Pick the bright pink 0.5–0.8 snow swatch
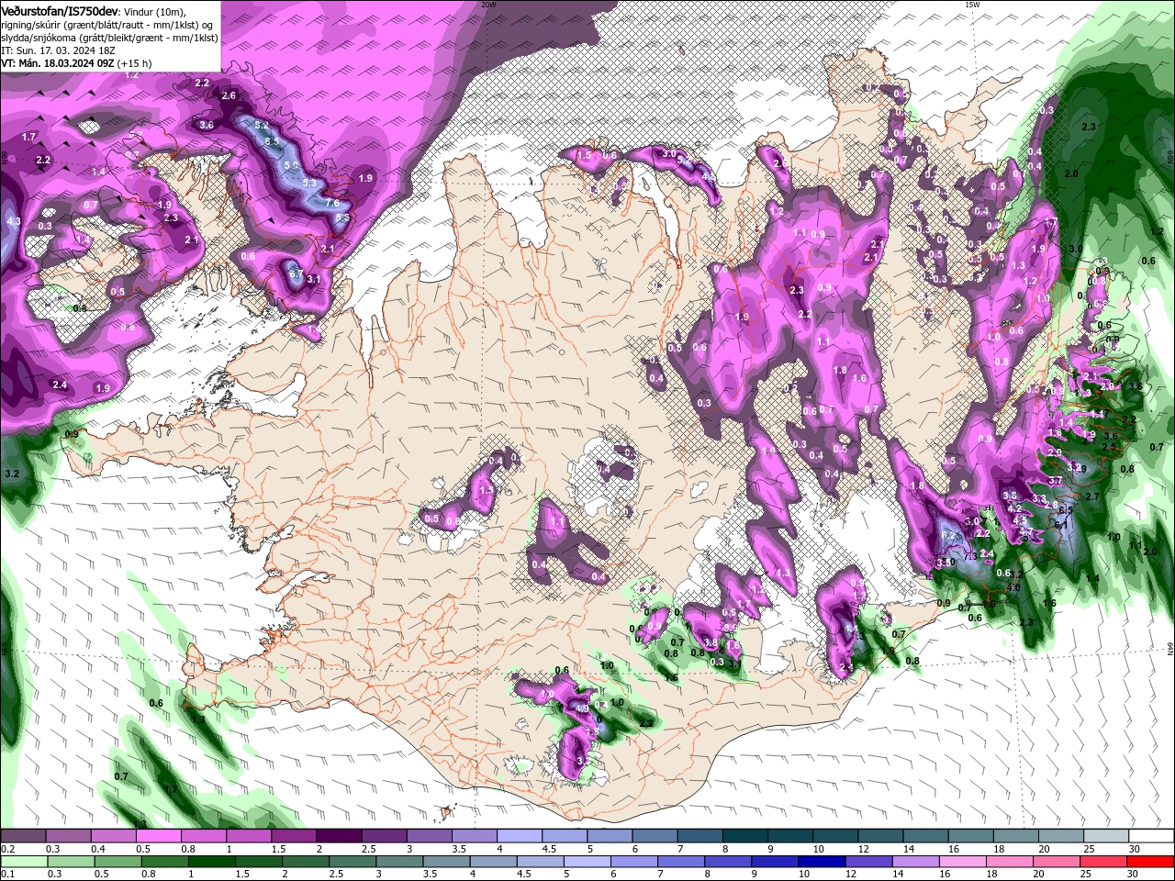Viewport: 1175px width, 881px height. pyautogui.click(x=158, y=836)
